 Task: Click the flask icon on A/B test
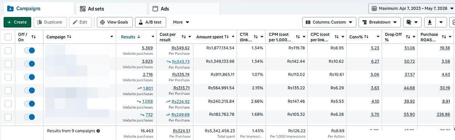[x=140, y=22]
